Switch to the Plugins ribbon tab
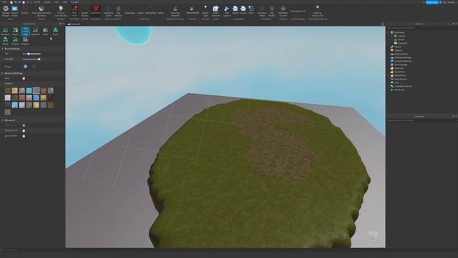The height and width of the screenshot is (258, 458). tap(74, 2)
